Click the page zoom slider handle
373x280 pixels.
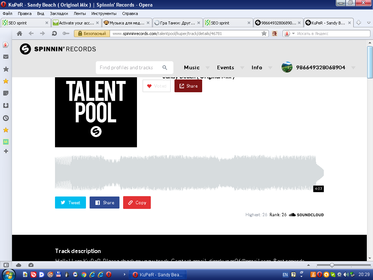(x=332, y=265)
